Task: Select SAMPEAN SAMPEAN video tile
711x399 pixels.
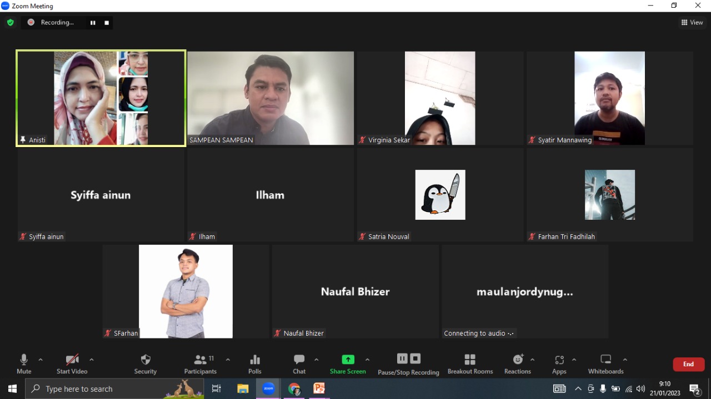Action: tap(271, 98)
